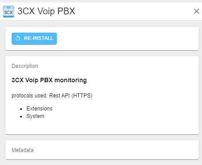Click the bullet point beside Extensions

[21, 109]
